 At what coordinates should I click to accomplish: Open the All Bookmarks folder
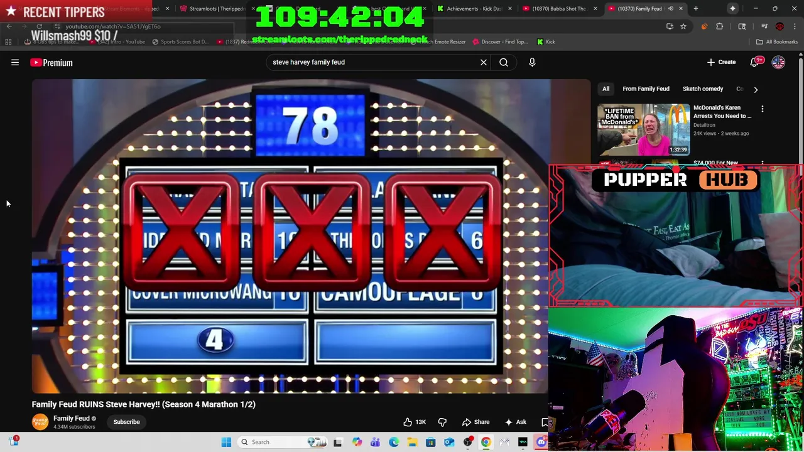[777, 42]
